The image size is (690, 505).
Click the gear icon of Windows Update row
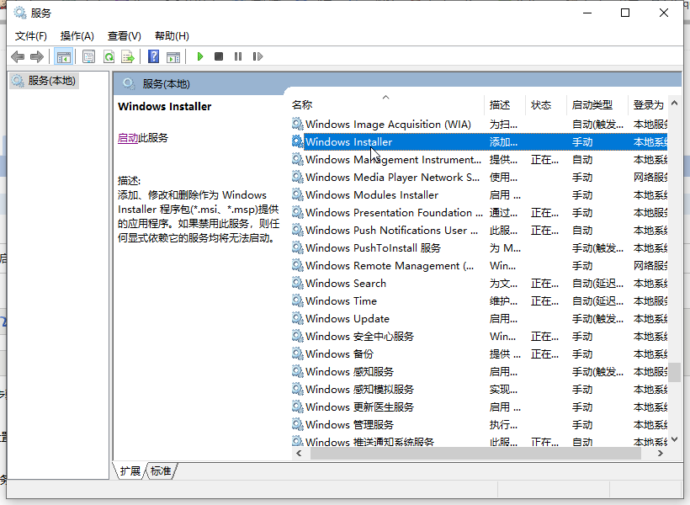[298, 318]
